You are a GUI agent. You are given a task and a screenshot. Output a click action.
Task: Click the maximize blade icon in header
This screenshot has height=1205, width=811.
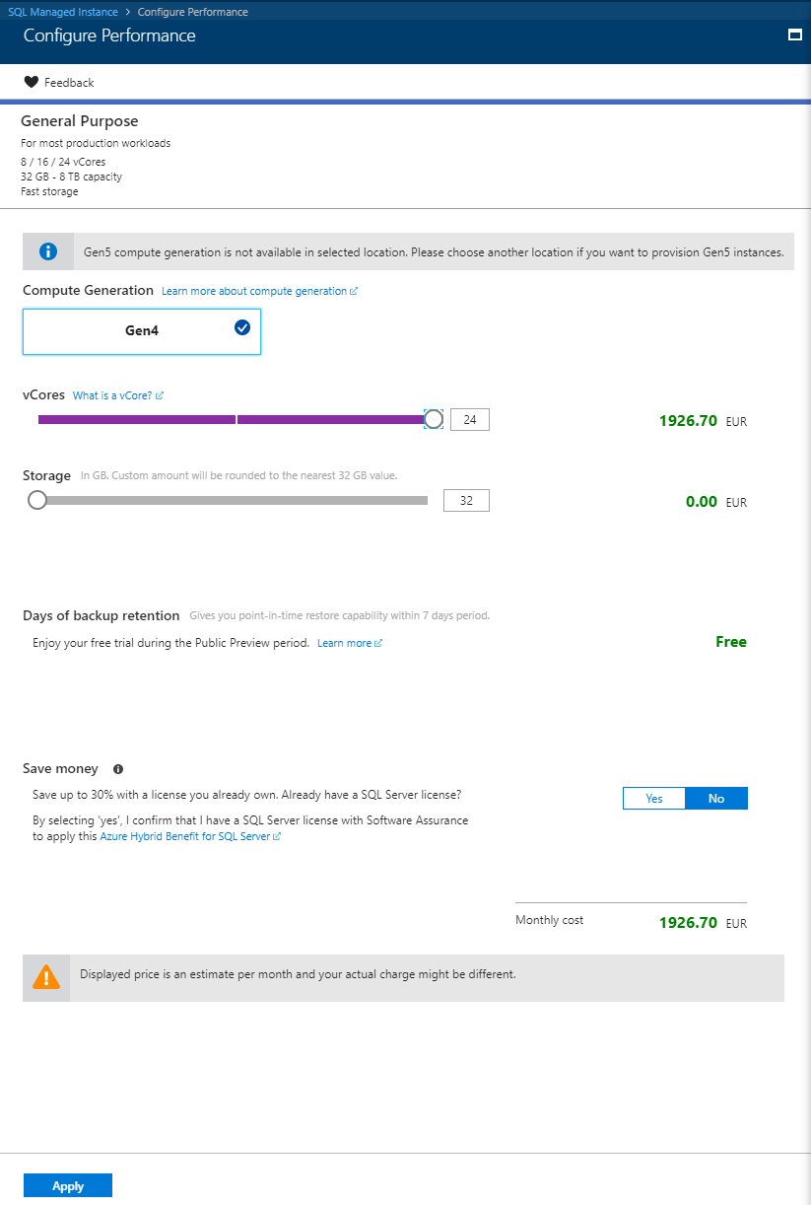coord(794,35)
